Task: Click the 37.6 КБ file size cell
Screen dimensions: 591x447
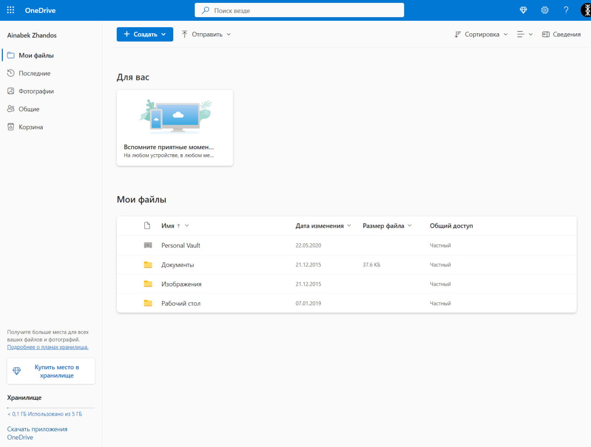Action: (x=371, y=265)
